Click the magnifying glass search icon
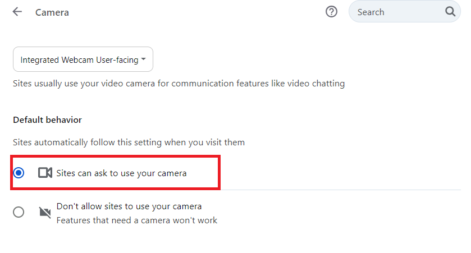Image resolution: width=471 pixels, height=253 pixels. click(450, 12)
